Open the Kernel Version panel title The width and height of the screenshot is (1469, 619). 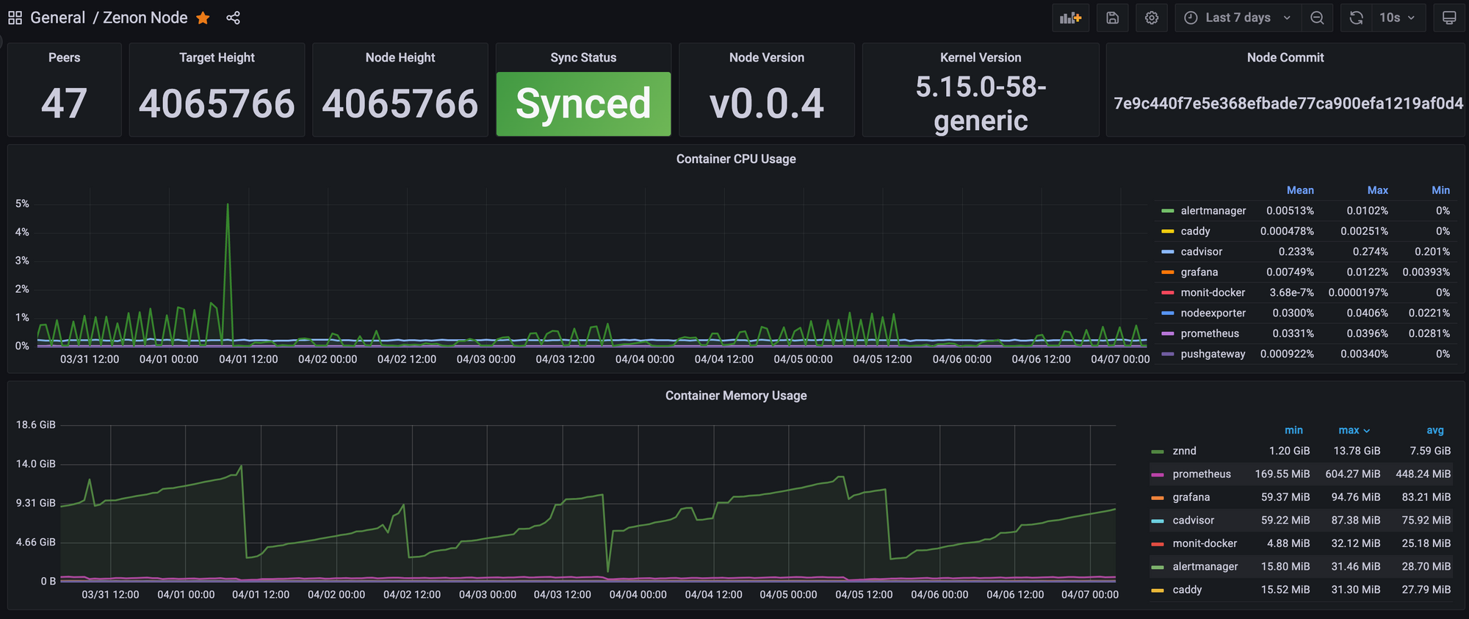coord(981,57)
